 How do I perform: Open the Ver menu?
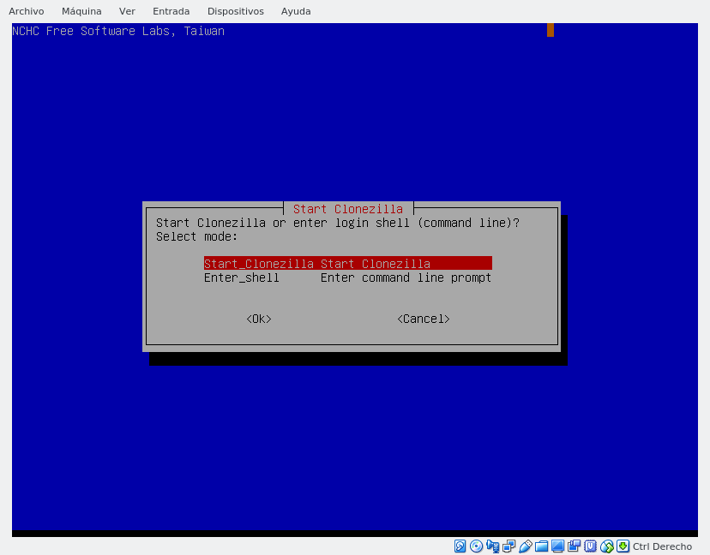(127, 11)
